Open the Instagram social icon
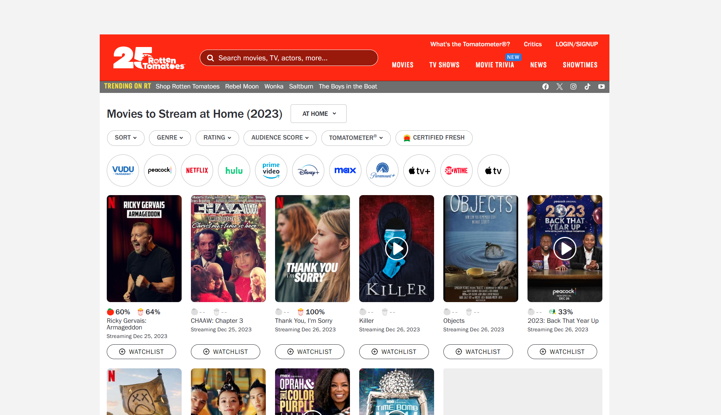This screenshot has height=415, width=721. [573, 87]
